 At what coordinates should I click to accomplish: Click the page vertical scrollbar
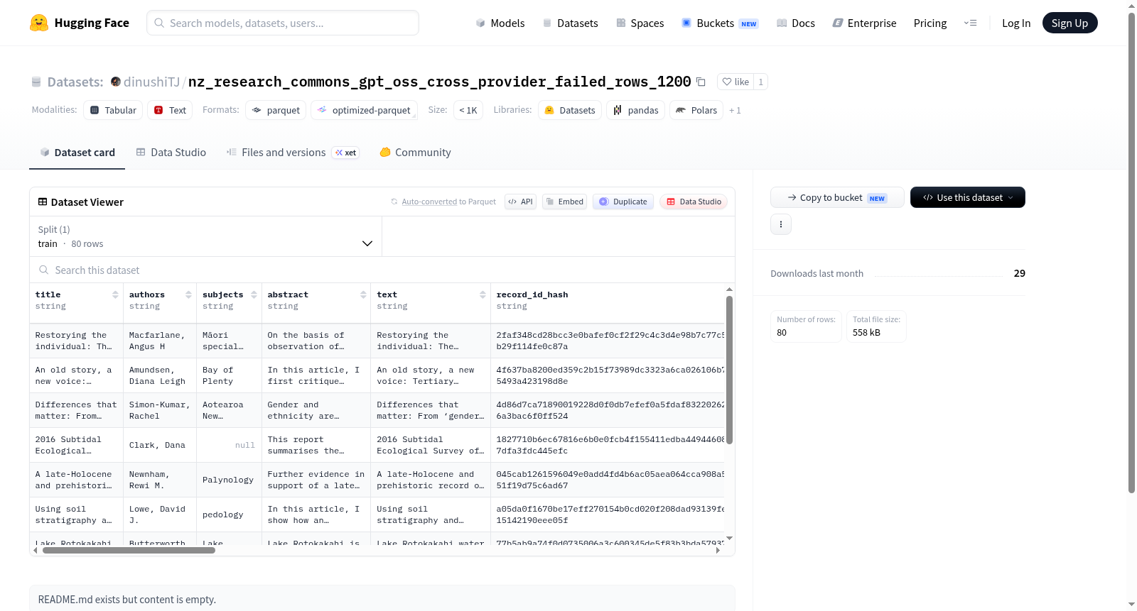click(x=1131, y=252)
